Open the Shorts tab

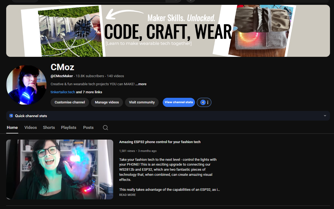(49, 128)
